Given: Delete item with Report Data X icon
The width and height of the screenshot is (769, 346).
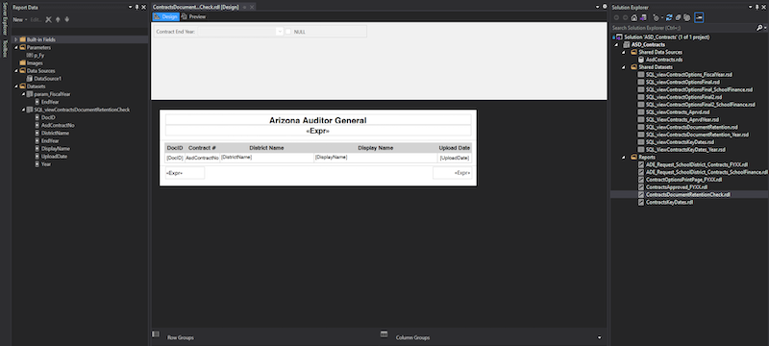Looking at the screenshot, I should [x=49, y=19].
